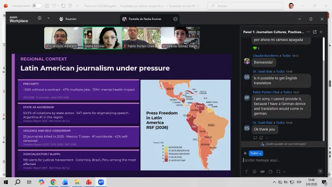Toggle the PowerPoint Autoguardado switch
Image resolution: width=332 pixels, height=187 pixels.
coord(37,6)
